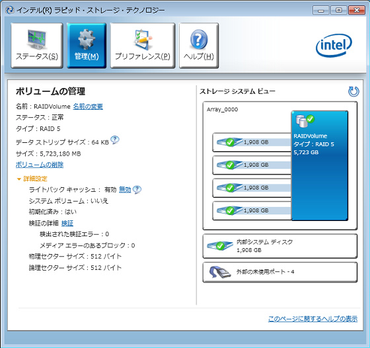Image resolution: width=370 pixels, height=348 pixels.
Task: Select the 管理(M) manage tab
Action: click(x=87, y=46)
